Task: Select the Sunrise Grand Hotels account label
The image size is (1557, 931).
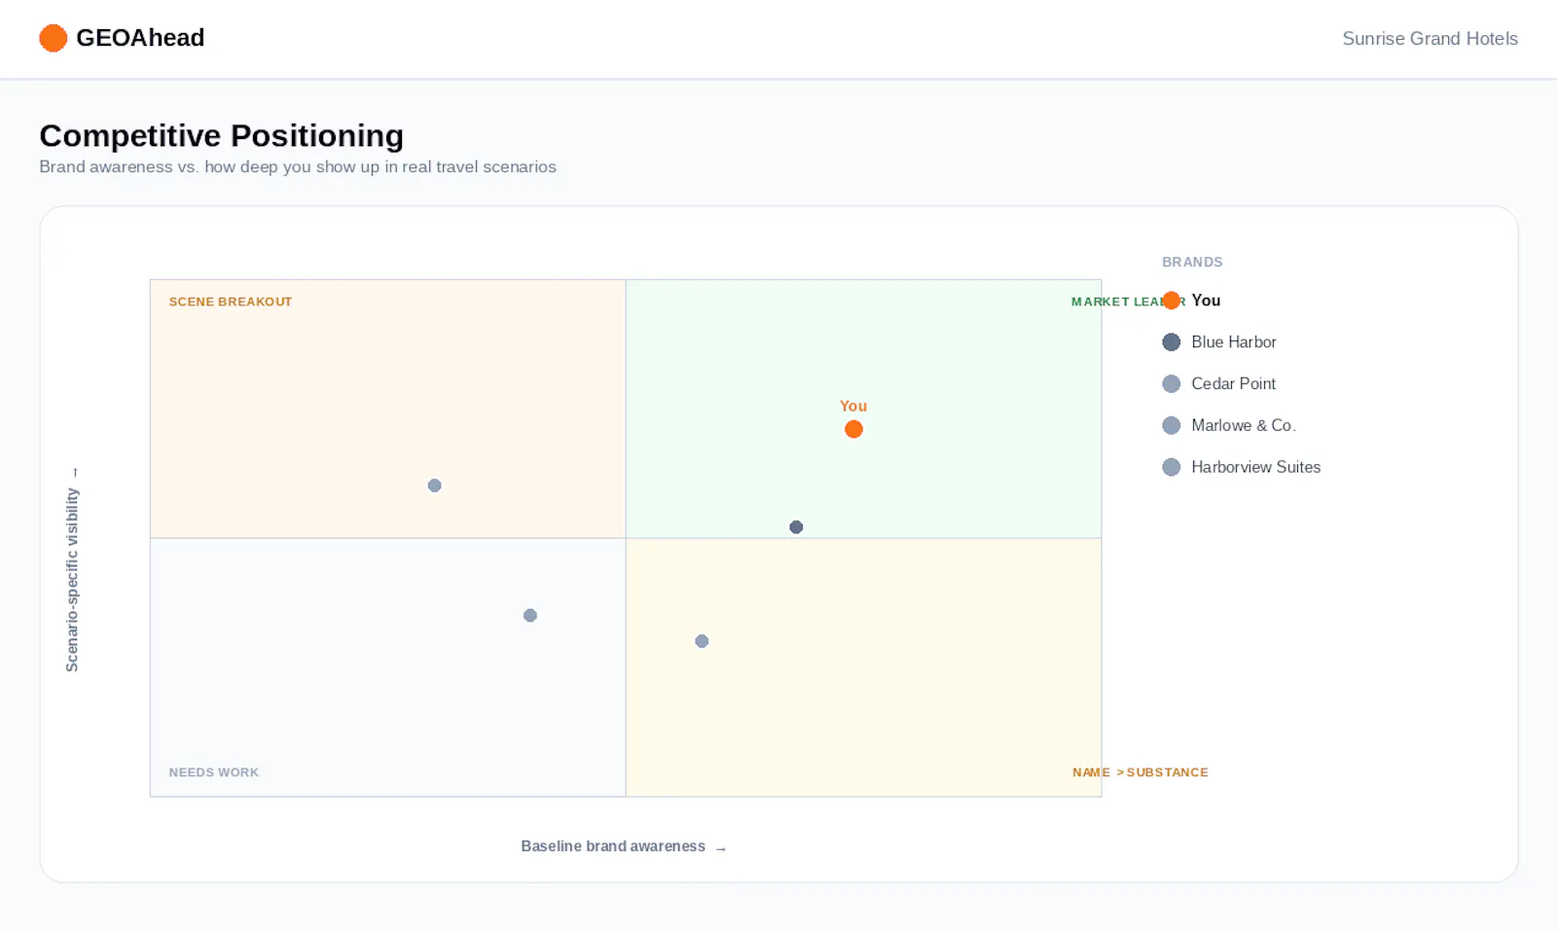Action: click(1430, 39)
